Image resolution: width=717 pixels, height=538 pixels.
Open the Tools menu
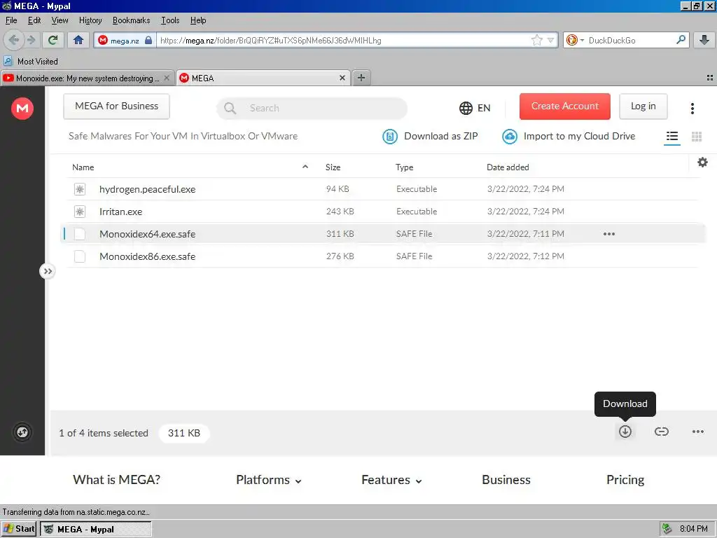[170, 20]
